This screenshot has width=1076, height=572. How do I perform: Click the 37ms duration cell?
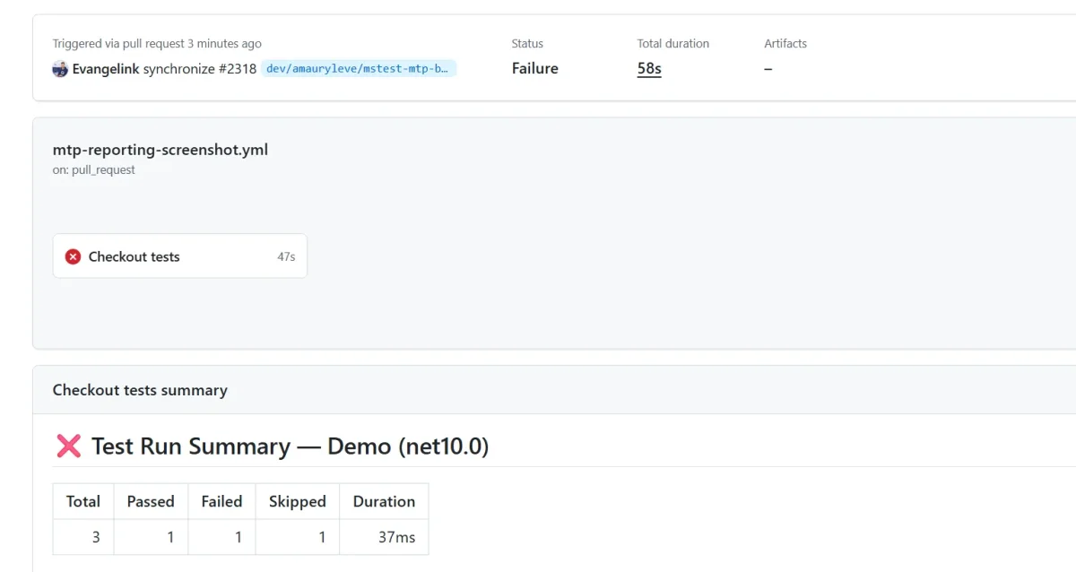click(384, 537)
